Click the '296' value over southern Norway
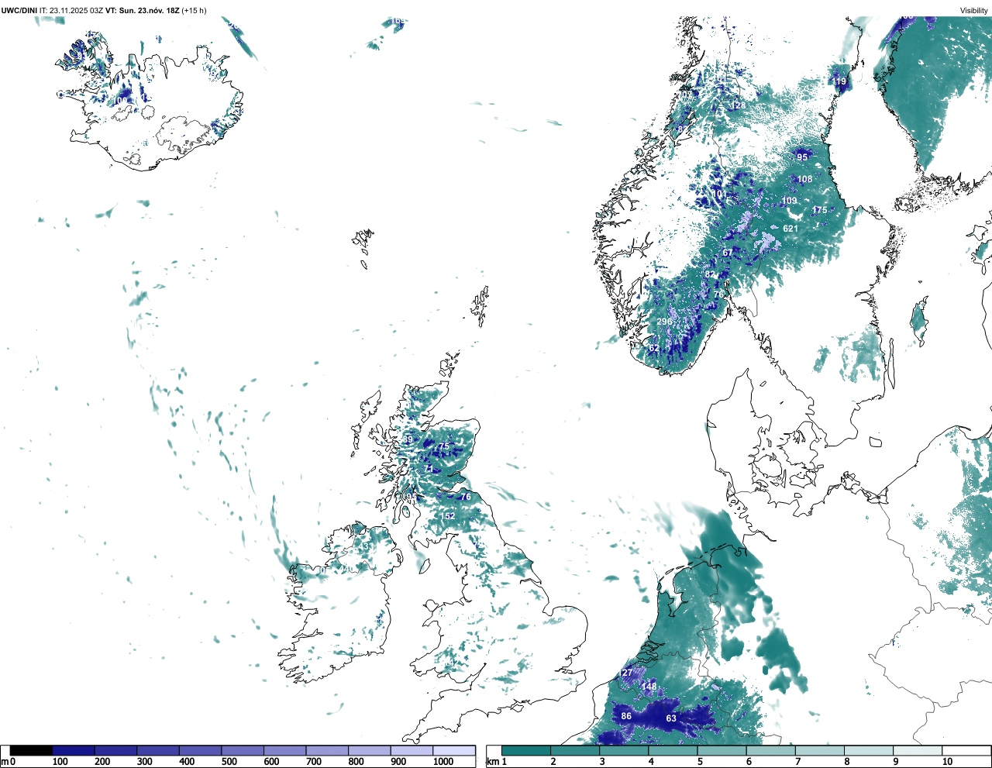This screenshot has height=768, width=992. (x=664, y=322)
